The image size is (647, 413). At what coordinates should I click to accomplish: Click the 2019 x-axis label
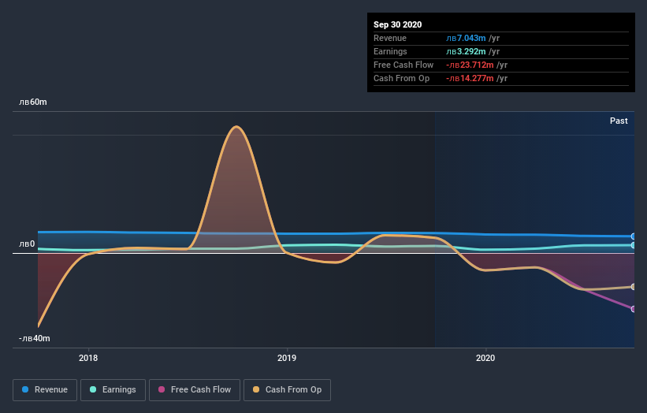[287, 358]
